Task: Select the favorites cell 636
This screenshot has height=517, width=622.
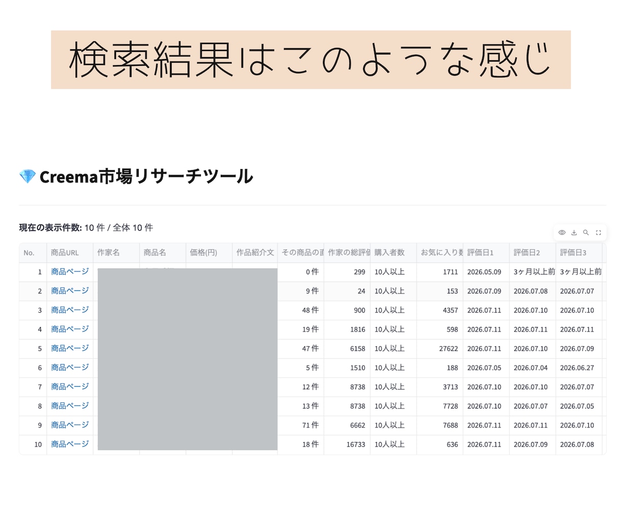Action: [440, 445]
